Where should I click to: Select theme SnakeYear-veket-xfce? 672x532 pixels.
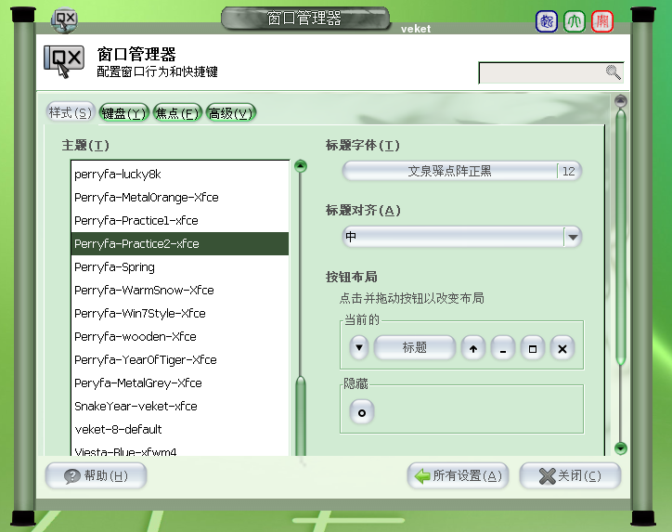tap(179, 406)
